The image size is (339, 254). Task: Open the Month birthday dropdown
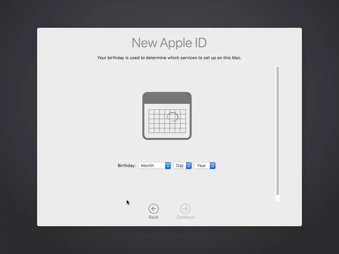154,165
